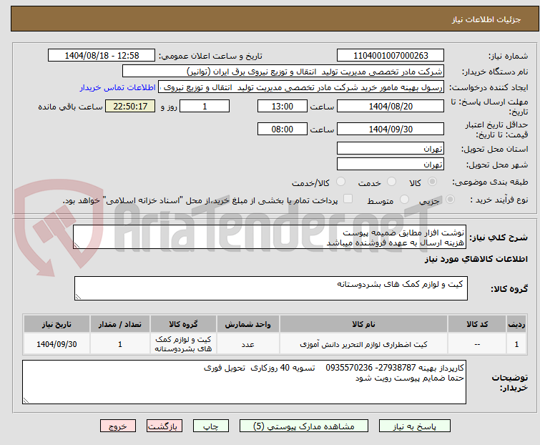Click the استان محل تحویل field
Viewport: 540px width, 445px height.
(x=391, y=148)
